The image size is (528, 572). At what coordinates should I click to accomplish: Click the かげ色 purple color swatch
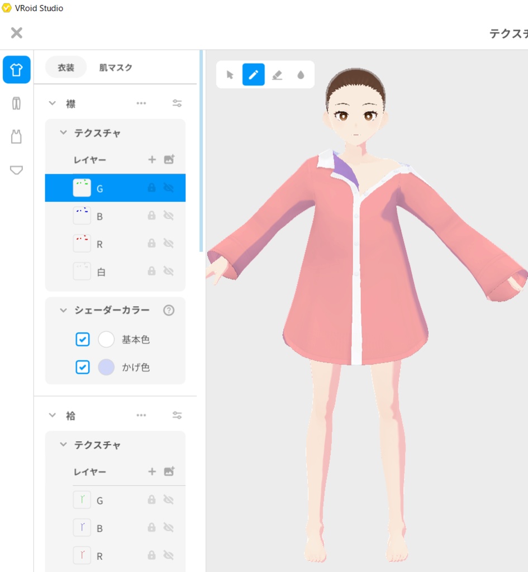pos(106,367)
